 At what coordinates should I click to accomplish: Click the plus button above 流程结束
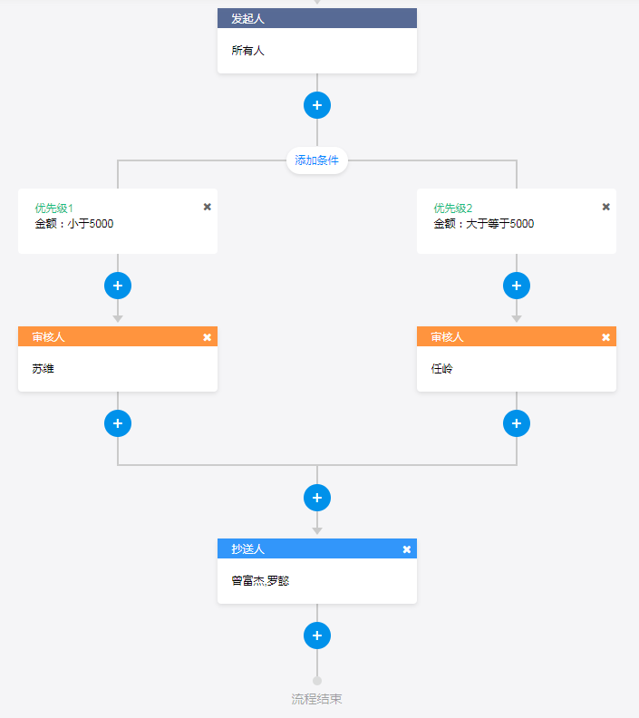point(317,636)
